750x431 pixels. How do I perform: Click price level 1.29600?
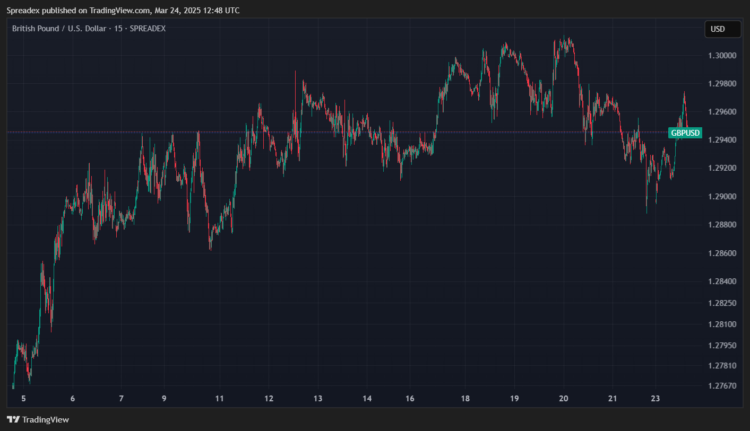[722, 112]
